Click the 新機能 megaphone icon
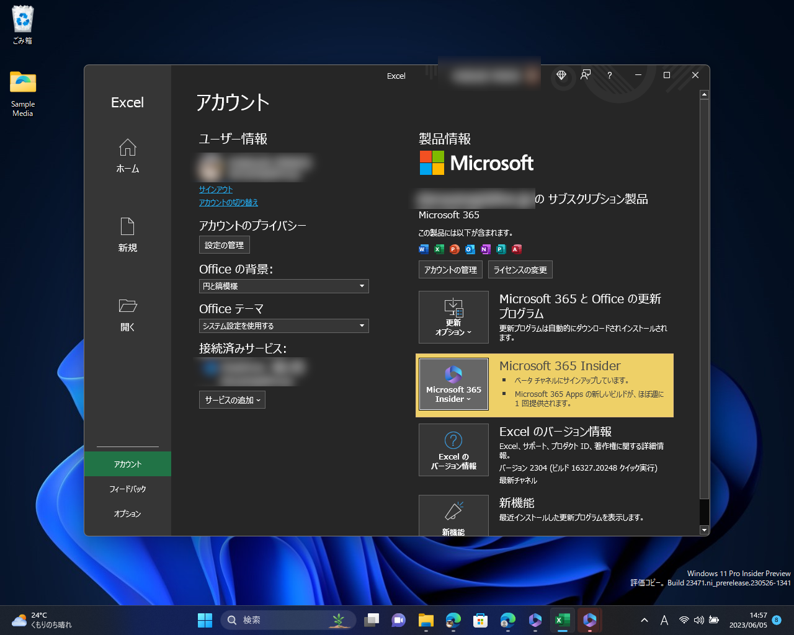 (x=453, y=510)
